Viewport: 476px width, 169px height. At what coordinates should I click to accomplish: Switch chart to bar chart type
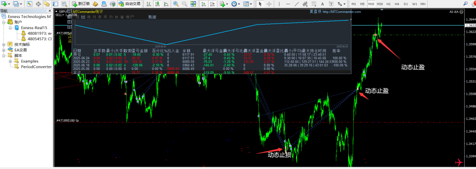[x=149, y=4]
